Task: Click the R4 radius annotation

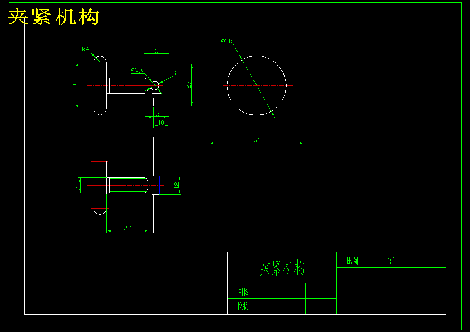Action: pyautogui.click(x=86, y=49)
